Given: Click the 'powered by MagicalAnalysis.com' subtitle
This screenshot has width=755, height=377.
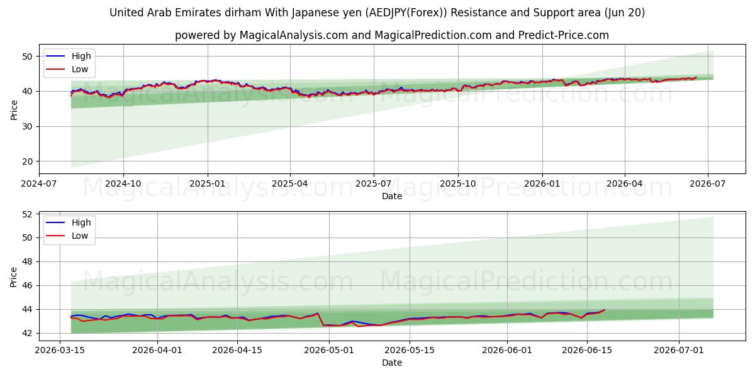Looking at the screenshot, I should coord(391,35).
